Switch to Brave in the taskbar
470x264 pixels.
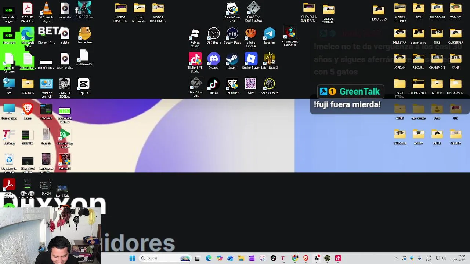(x=305, y=258)
